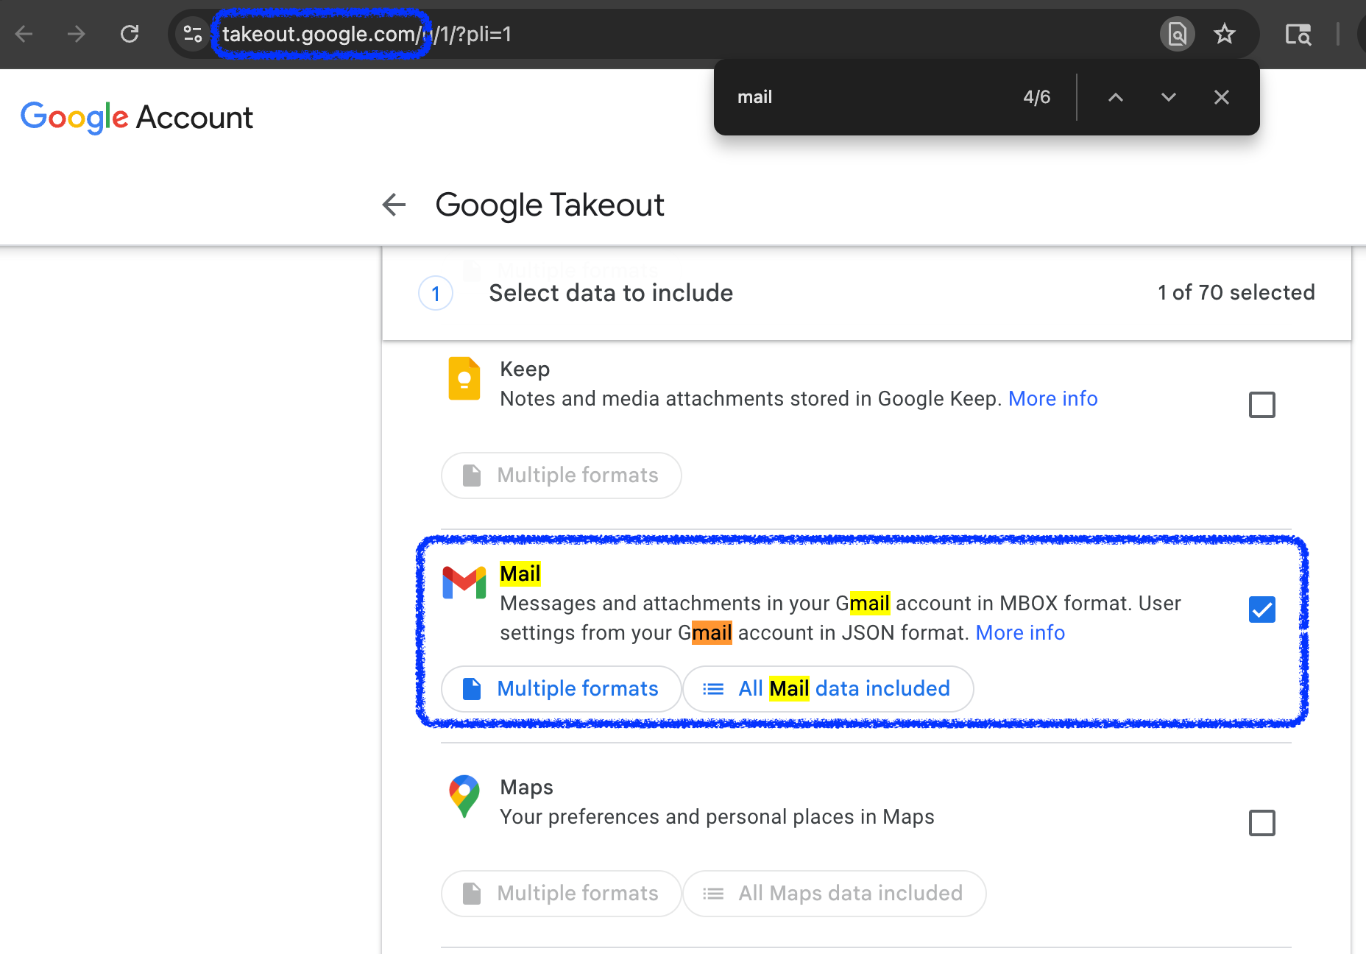1366x954 pixels.
Task: Click the Mail product name
Action: tap(520, 573)
